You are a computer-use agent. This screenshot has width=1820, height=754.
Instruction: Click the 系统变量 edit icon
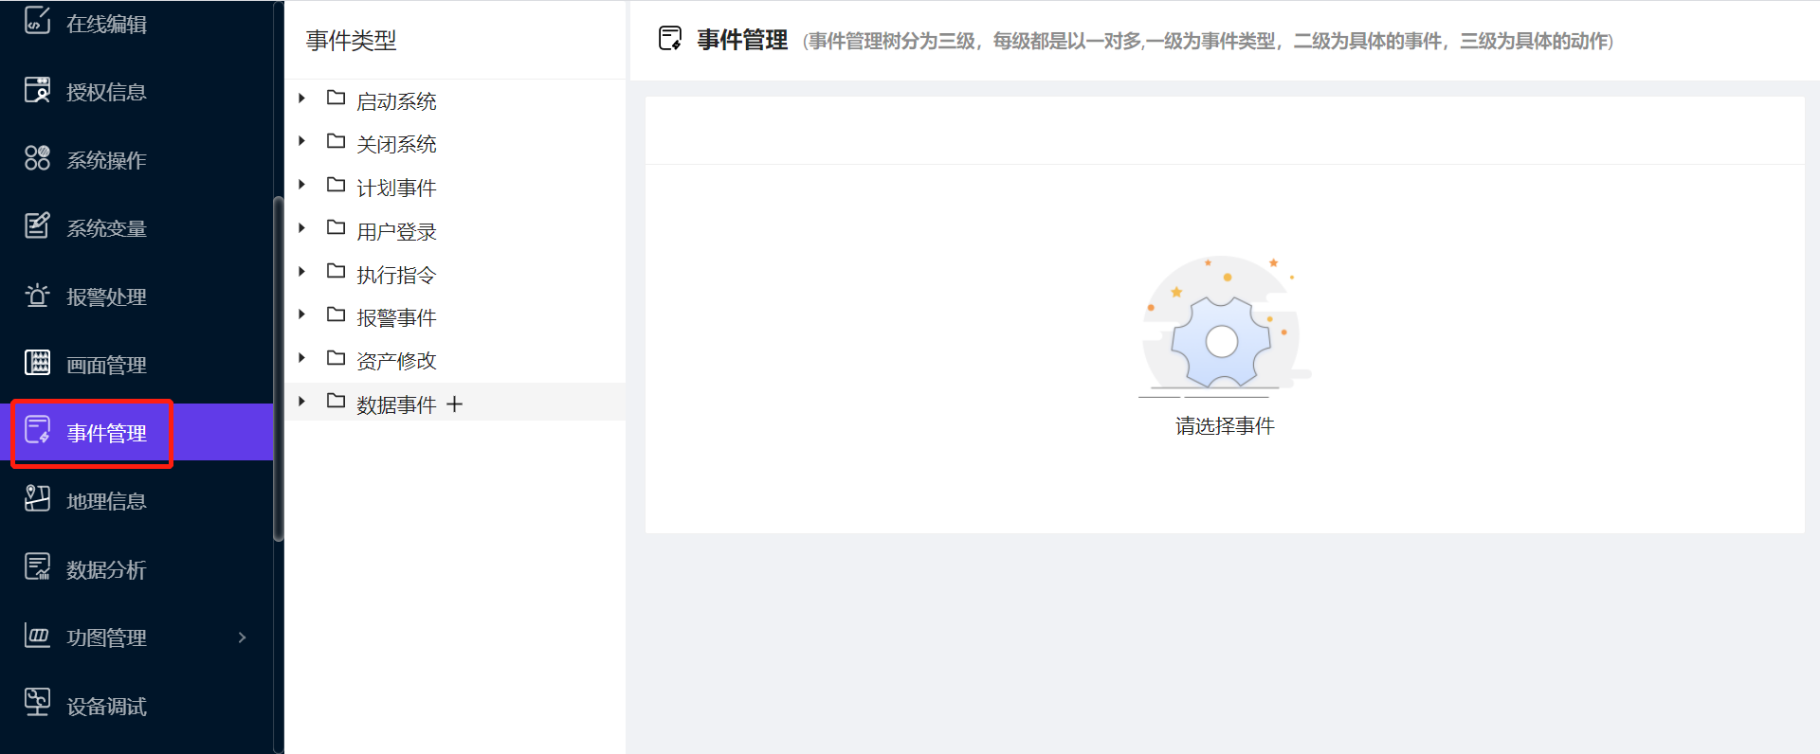(x=37, y=225)
